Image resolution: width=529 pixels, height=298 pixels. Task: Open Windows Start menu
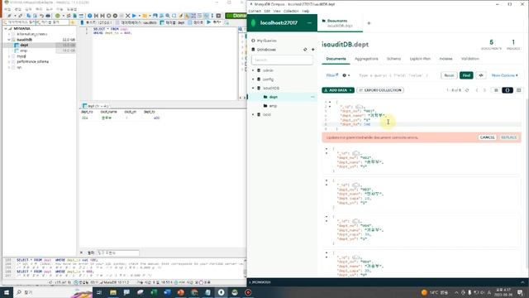(6, 292)
